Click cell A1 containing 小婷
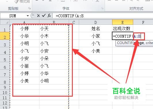Viewport: 153px width, 109px height. click(x=24, y=28)
